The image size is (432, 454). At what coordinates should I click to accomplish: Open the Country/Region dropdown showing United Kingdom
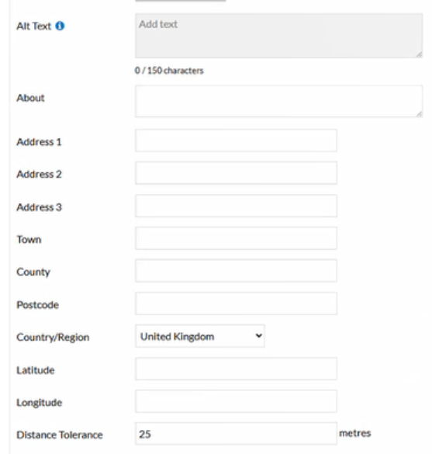(200, 336)
